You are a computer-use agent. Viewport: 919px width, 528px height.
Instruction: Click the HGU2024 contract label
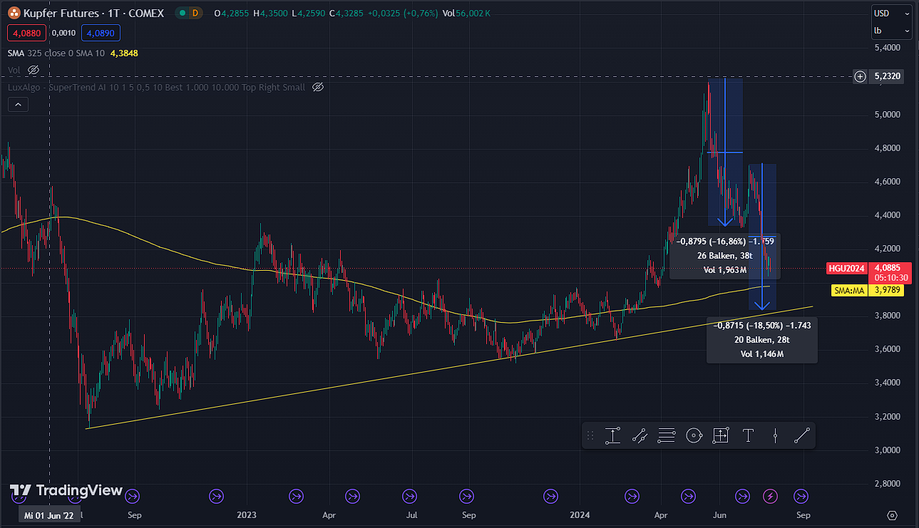pyautogui.click(x=847, y=269)
